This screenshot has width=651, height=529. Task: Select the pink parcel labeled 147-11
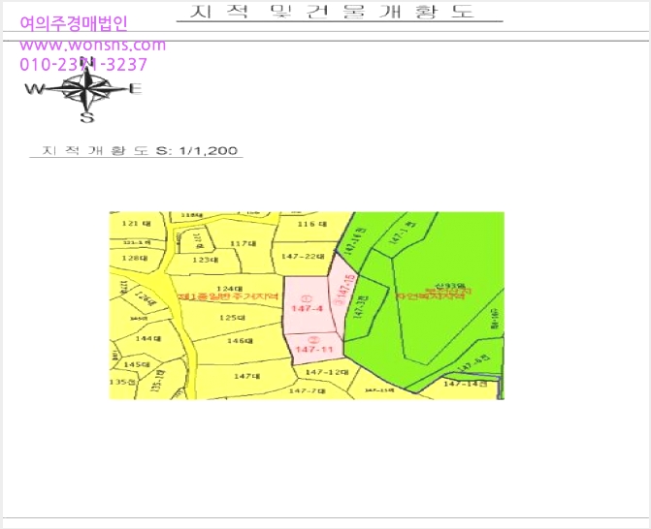315,348
